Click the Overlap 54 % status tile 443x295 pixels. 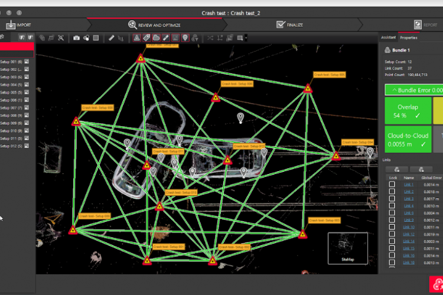click(x=408, y=112)
